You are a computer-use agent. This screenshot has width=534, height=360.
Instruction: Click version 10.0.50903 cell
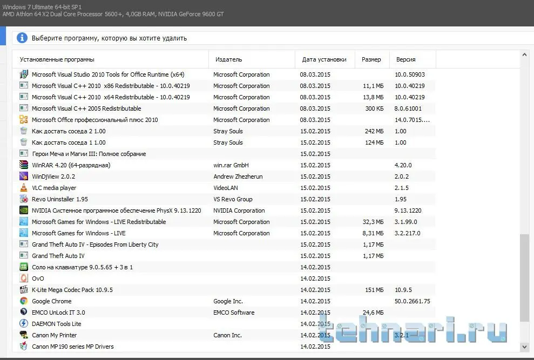410,74
